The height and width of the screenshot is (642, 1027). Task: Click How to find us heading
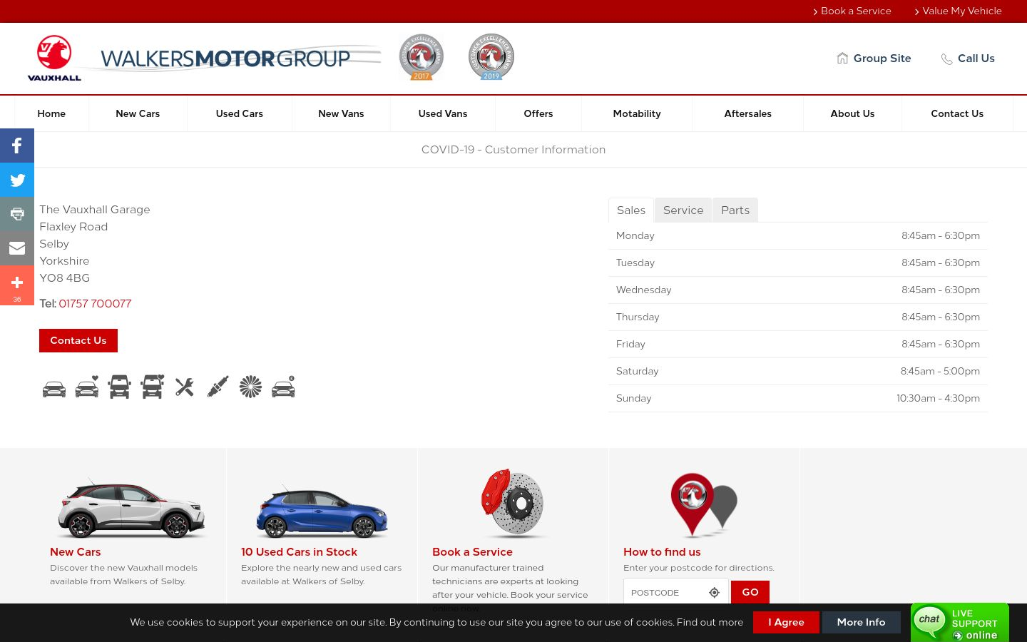662,551
